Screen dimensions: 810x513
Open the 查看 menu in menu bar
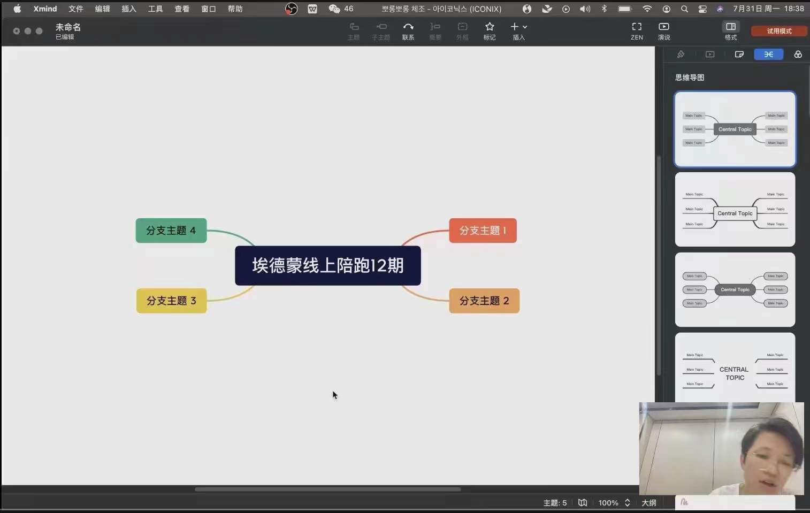[182, 9]
